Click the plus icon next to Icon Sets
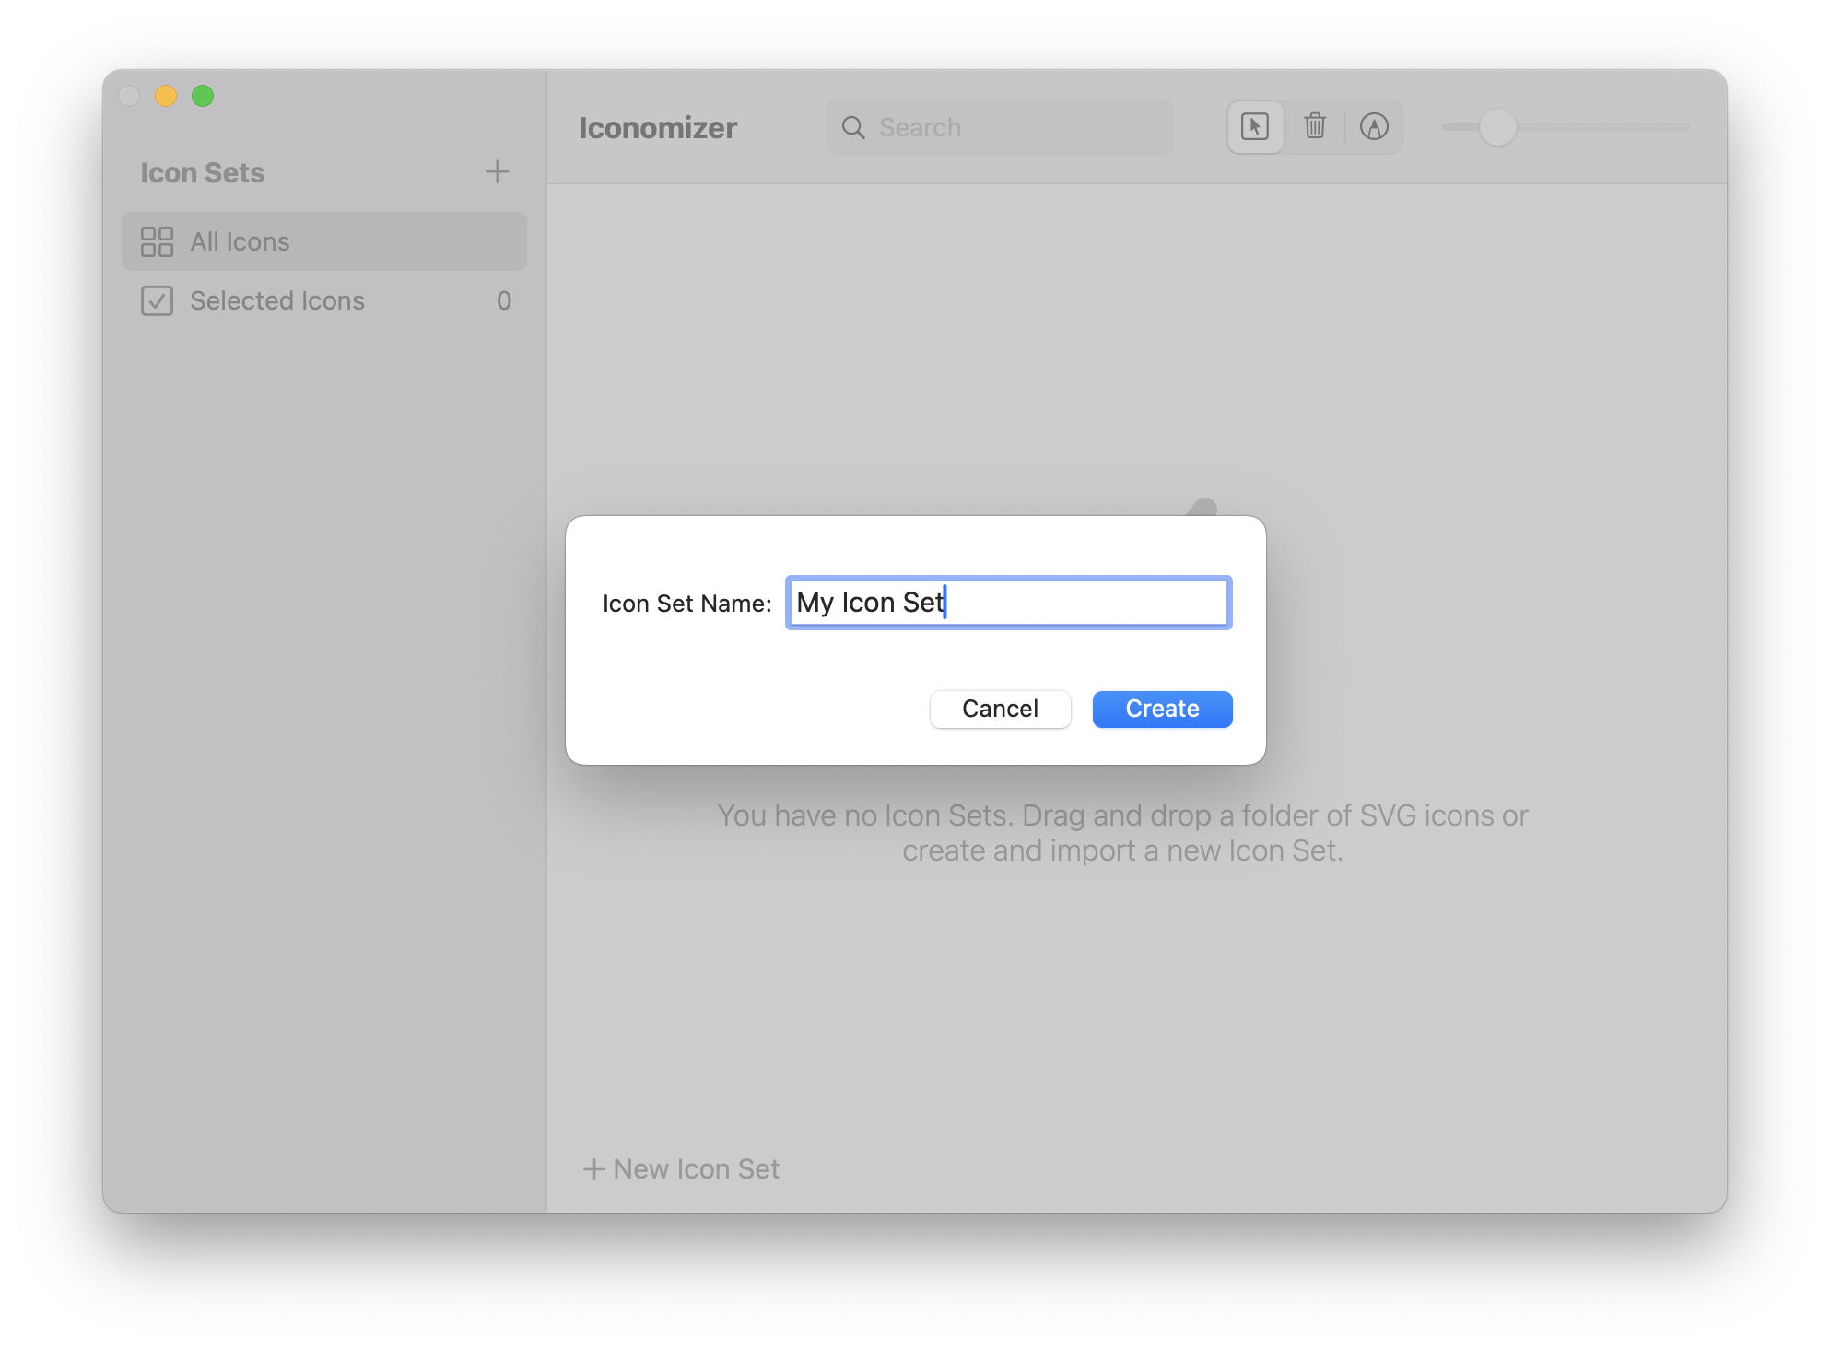The height and width of the screenshot is (1349, 1830). (497, 172)
